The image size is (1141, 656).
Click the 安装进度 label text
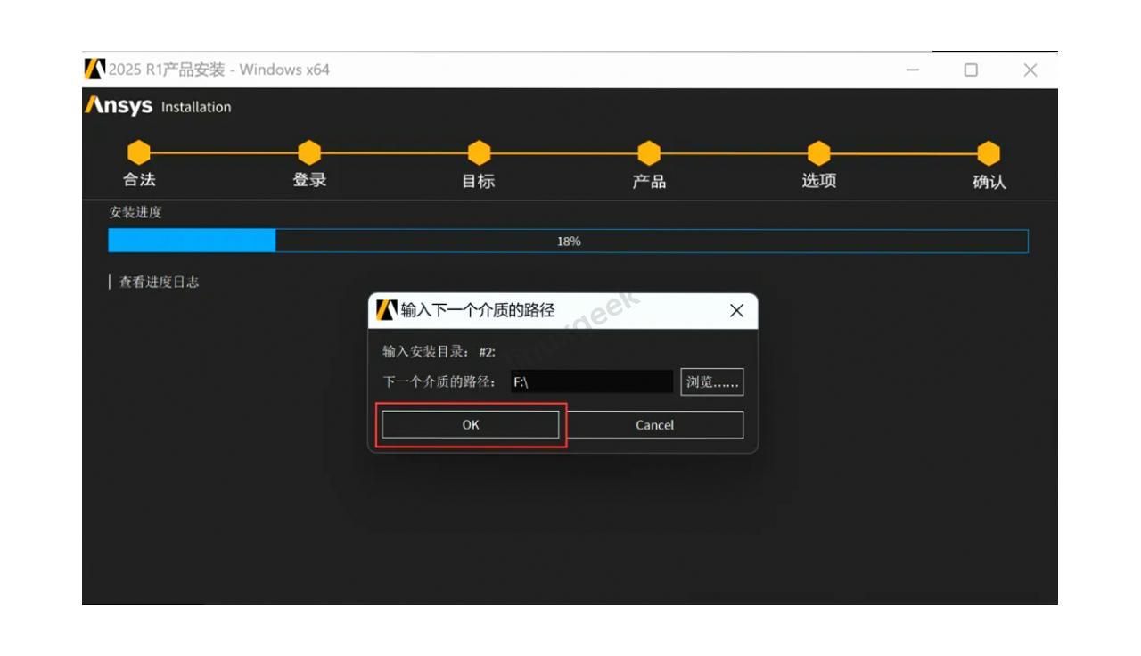[x=135, y=212]
